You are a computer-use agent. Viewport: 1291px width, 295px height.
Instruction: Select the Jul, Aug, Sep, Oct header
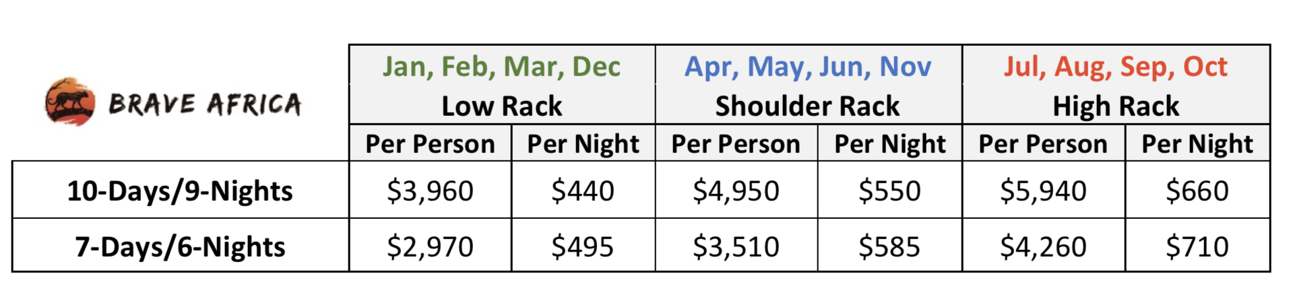coord(1116,67)
